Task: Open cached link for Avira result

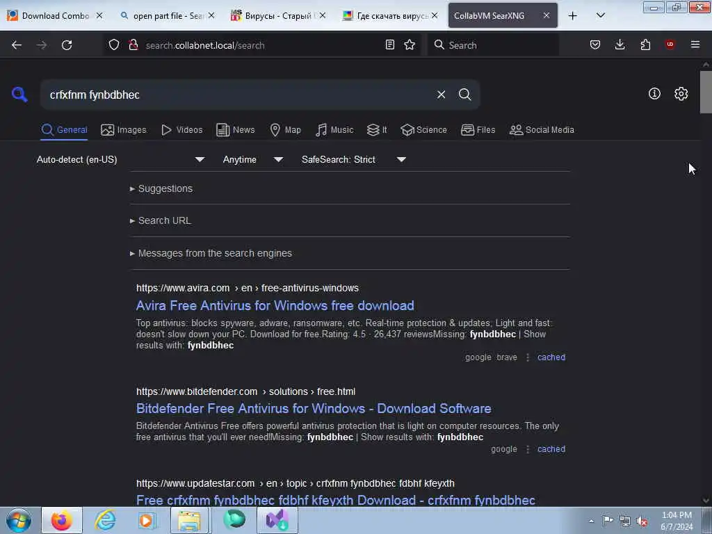Action: pyautogui.click(x=551, y=357)
